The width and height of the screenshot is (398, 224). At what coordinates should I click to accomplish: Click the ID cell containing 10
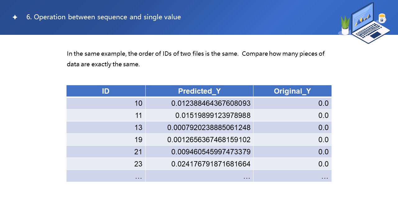[x=138, y=103]
